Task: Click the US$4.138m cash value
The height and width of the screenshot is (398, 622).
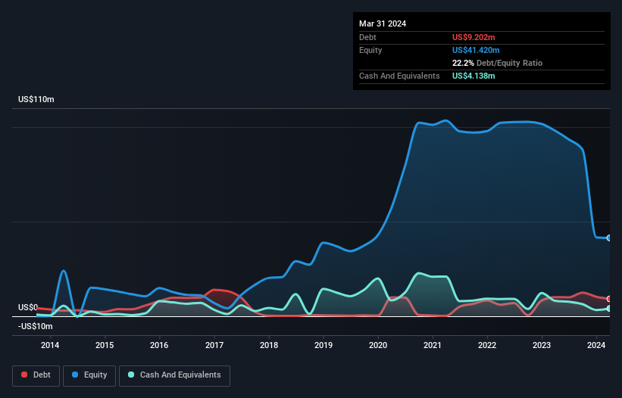Action: pos(474,76)
